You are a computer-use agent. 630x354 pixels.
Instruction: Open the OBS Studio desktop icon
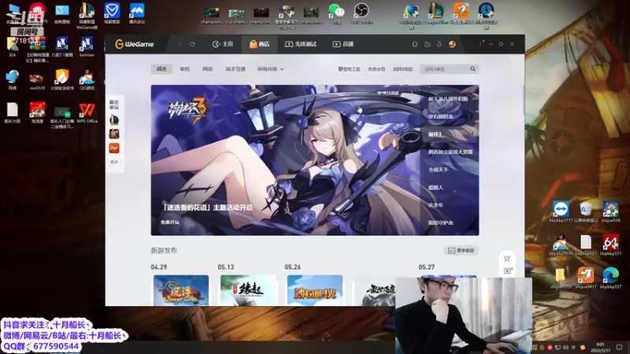(361, 13)
